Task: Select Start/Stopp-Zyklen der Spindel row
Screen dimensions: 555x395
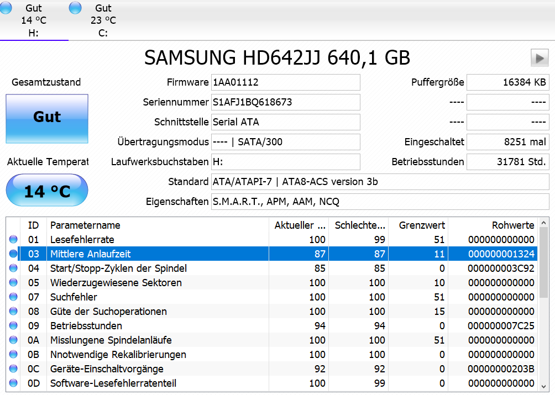Action: 272,268
